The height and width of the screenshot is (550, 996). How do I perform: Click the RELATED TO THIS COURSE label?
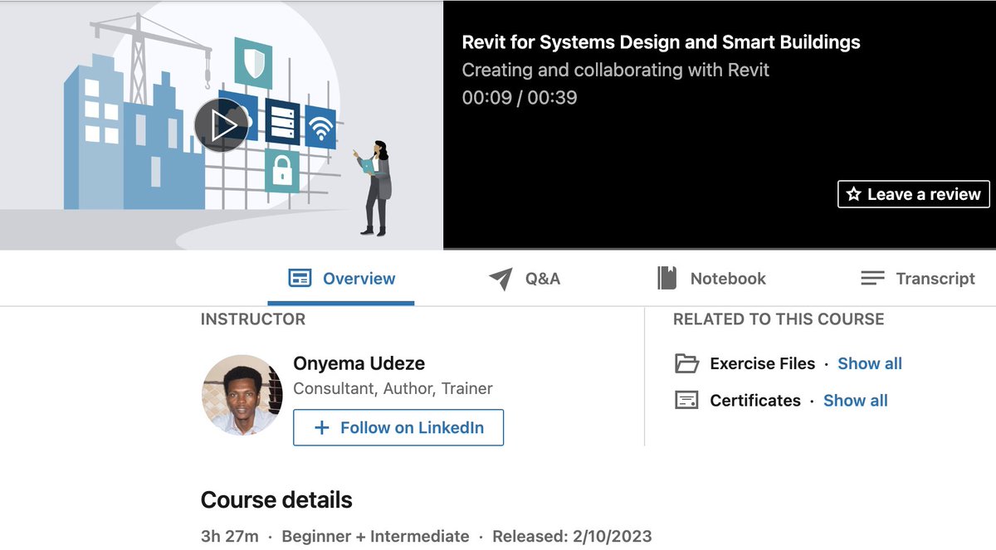779,319
